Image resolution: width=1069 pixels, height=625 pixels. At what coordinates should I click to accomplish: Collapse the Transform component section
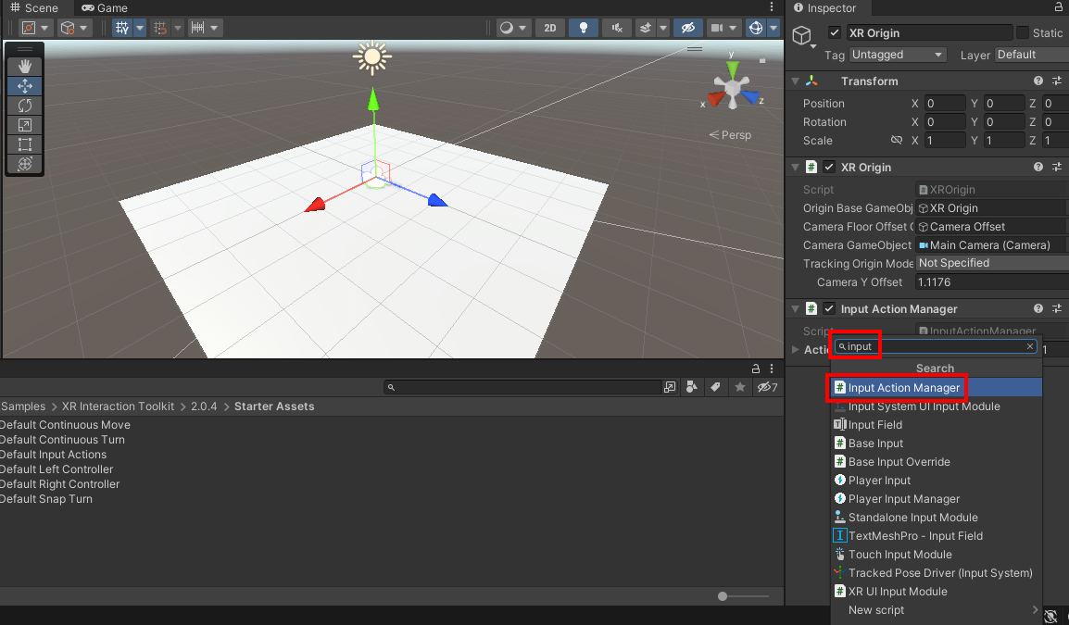(795, 81)
